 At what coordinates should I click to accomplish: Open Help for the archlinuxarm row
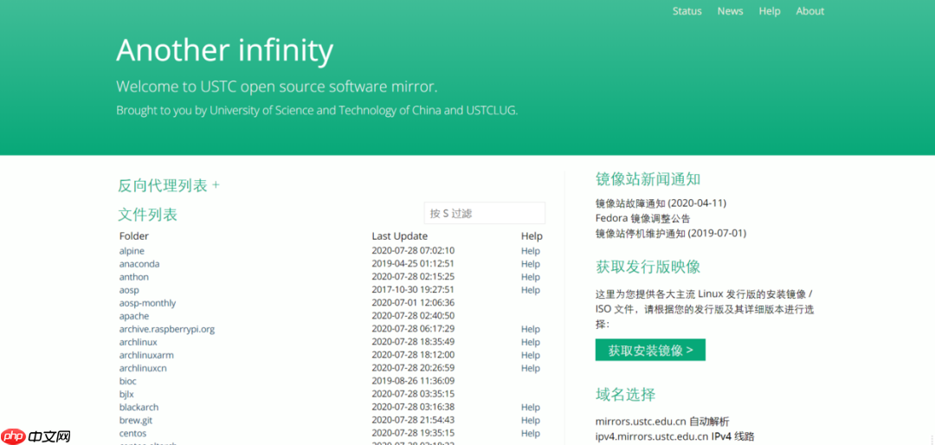coord(530,355)
